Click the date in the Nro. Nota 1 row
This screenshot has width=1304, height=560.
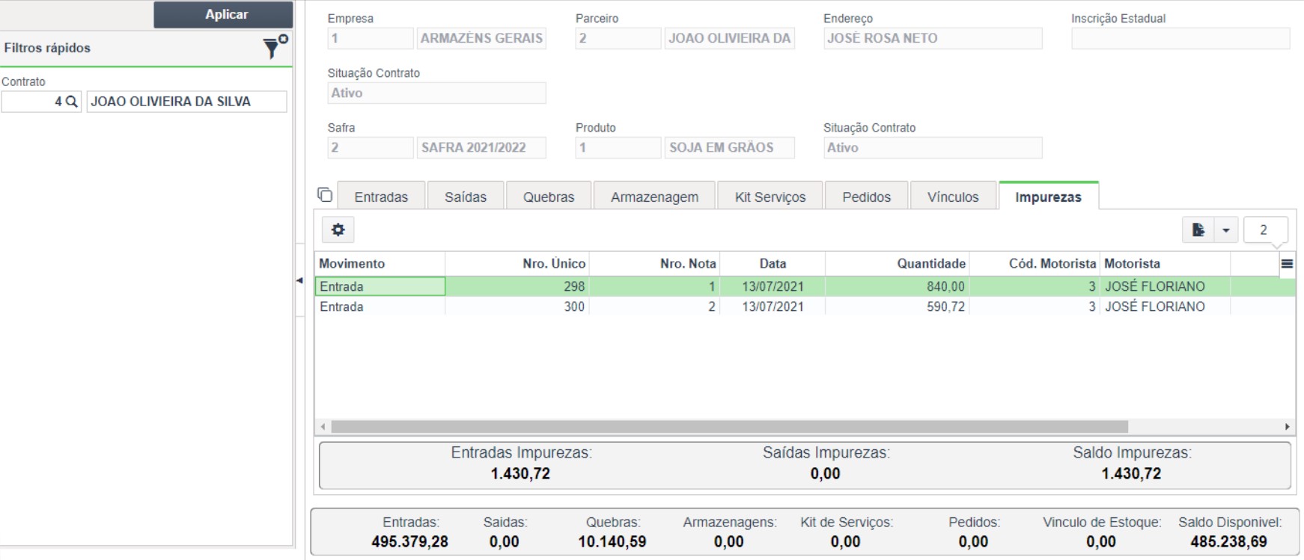click(x=773, y=286)
